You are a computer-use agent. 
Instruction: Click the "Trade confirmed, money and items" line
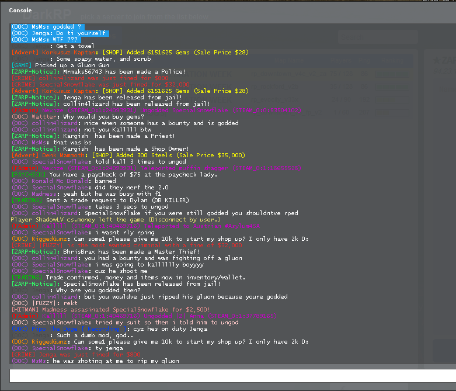128,277
